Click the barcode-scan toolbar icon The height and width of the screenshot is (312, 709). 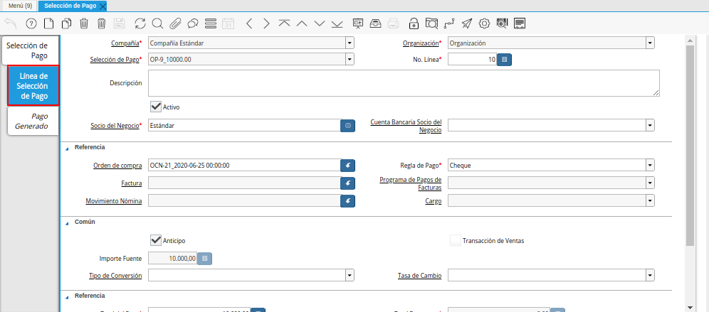tap(503, 23)
